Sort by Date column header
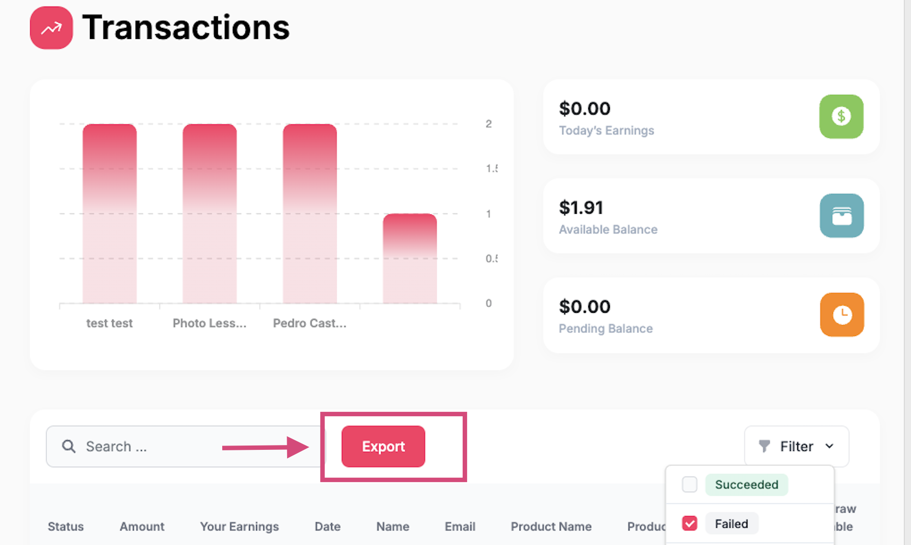This screenshot has width=911, height=545. (x=328, y=527)
